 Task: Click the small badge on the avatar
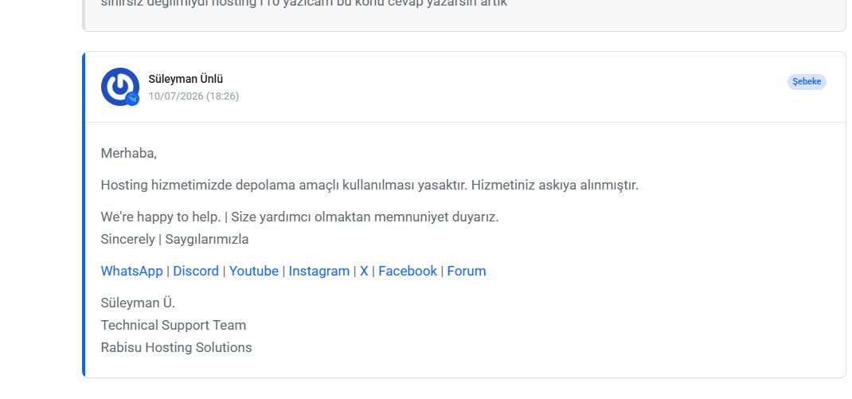(x=132, y=99)
